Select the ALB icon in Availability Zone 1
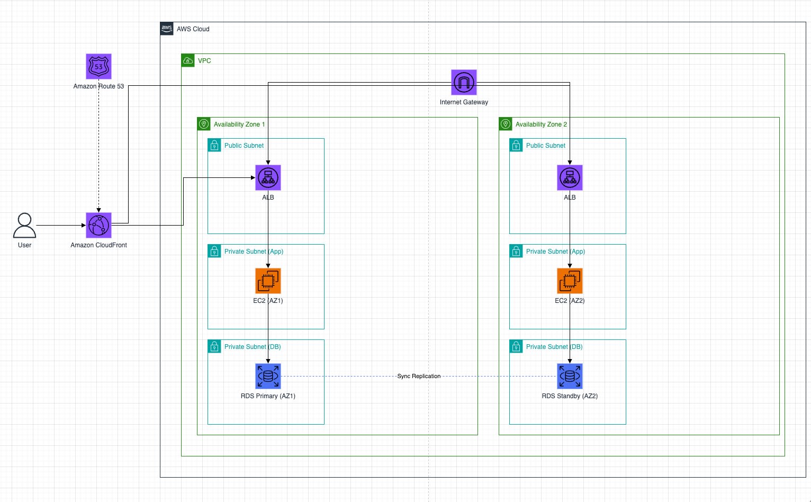The image size is (811, 502). [268, 177]
